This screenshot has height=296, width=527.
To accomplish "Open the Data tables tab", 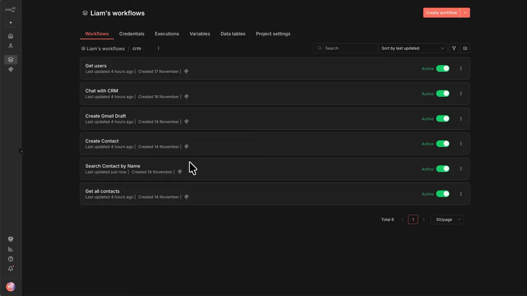I will (x=233, y=34).
